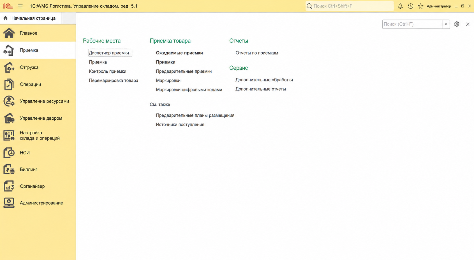This screenshot has width=474, height=260.
Task: Select Администрирование in the sidebar
Action: pos(38,203)
